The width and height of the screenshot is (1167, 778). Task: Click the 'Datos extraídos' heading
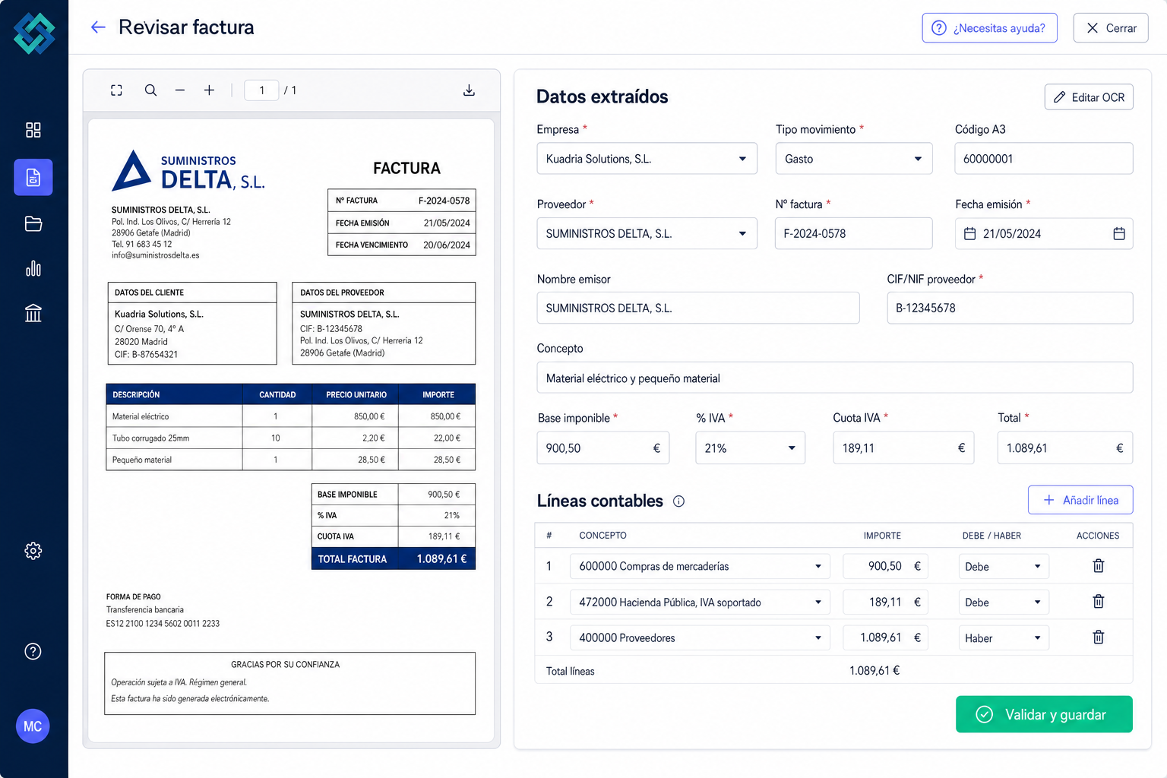click(x=602, y=96)
